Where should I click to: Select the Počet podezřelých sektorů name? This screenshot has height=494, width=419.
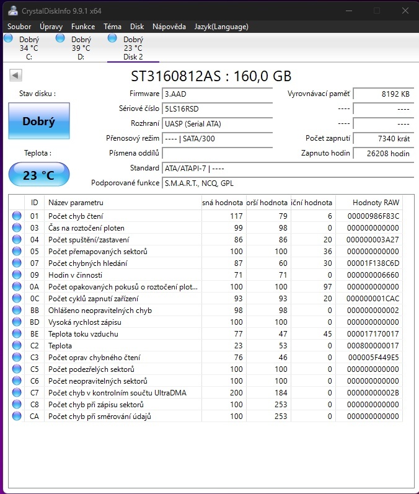pyautogui.click(x=91, y=369)
